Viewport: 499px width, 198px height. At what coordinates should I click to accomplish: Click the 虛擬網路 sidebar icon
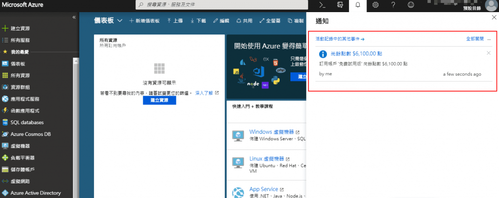click(5, 181)
